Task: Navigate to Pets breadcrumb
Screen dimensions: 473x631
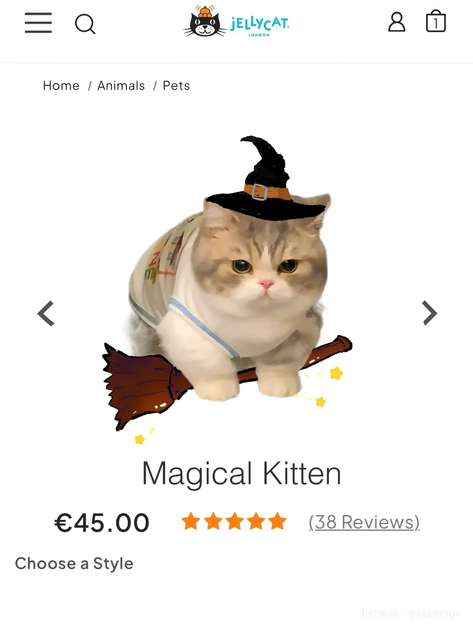Action: pyautogui.click(x=176, y=85)
